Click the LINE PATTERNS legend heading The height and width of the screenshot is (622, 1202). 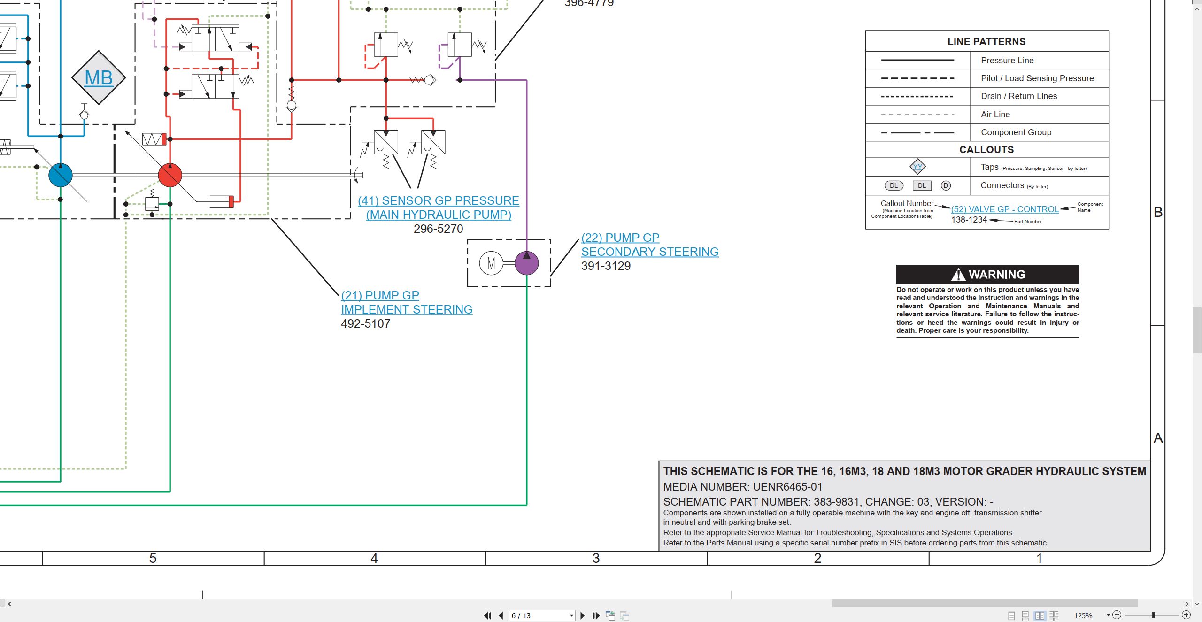(x=986, y=41)
